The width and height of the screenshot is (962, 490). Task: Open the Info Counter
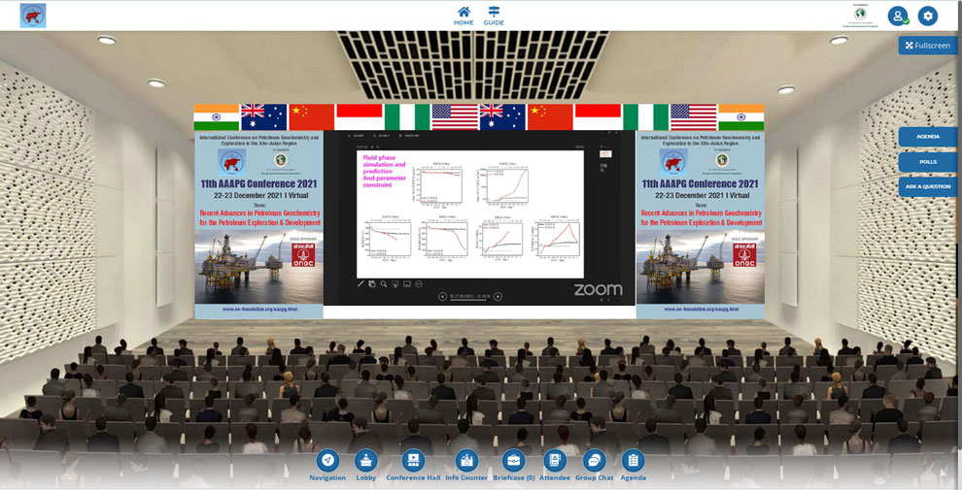[x=466, y=461]
